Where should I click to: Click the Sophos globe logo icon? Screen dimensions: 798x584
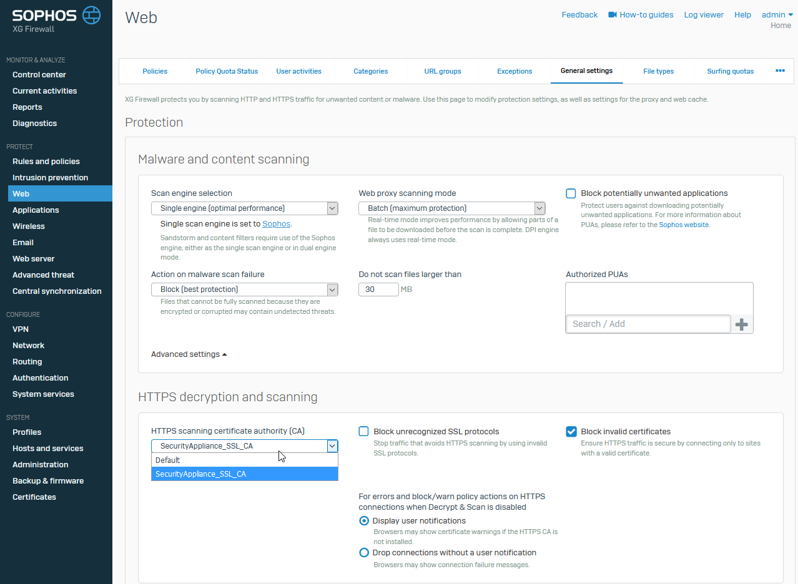click(91, 15)
